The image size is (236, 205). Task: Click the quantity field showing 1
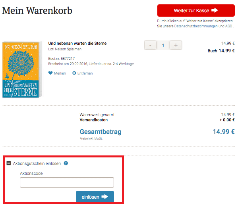(x=163, y=45)
